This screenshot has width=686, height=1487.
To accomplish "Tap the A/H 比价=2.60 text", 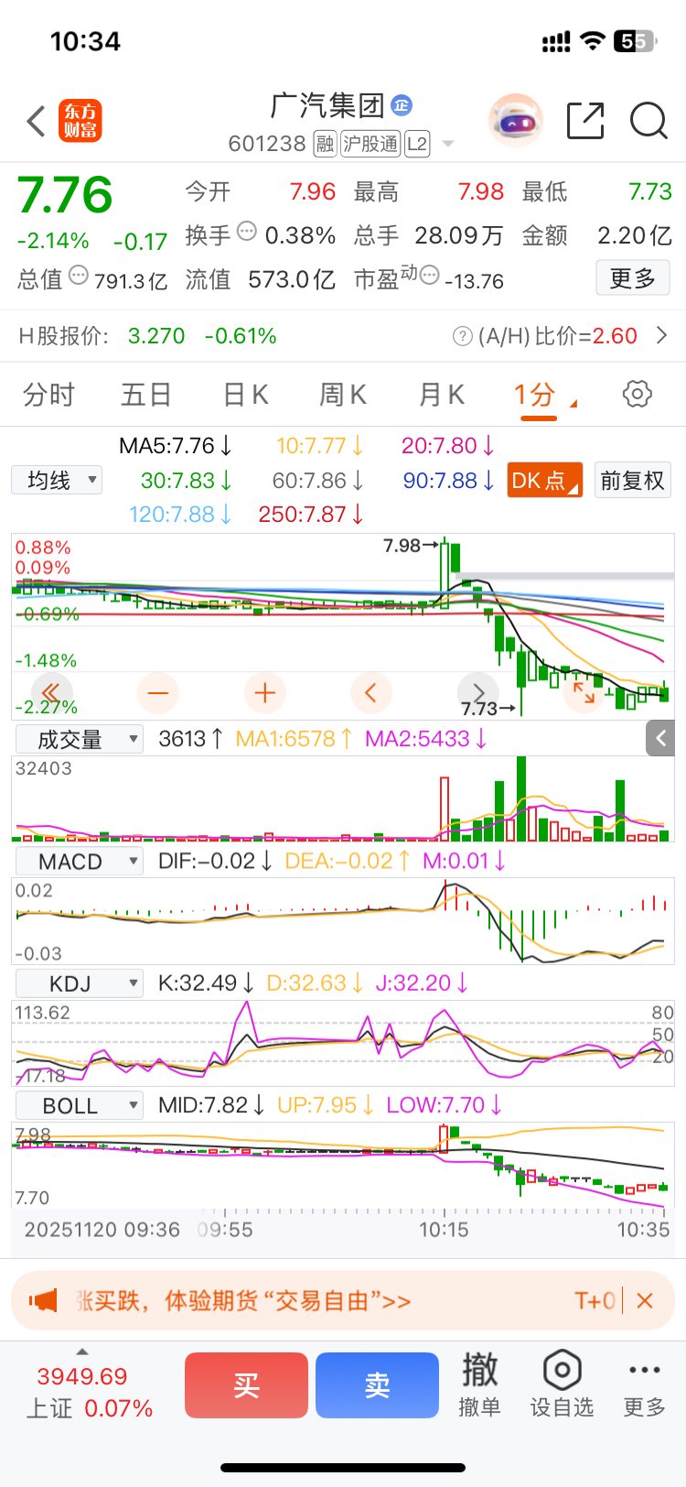I will tap(558, 336).
